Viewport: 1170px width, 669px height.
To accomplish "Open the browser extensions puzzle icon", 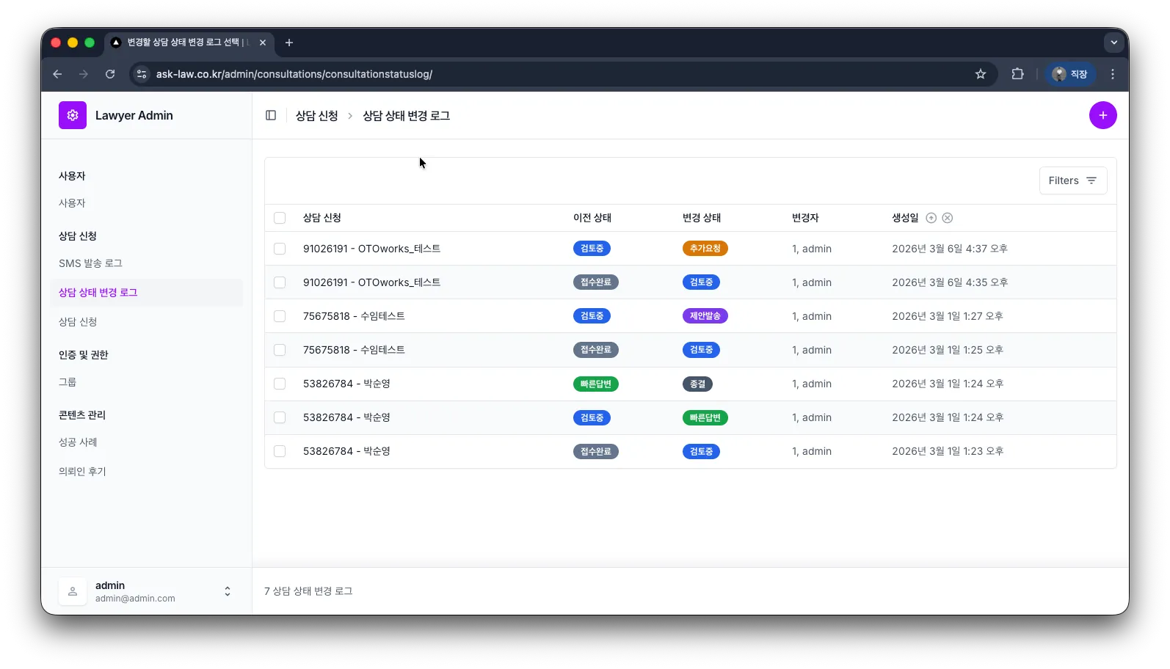I will 1017,74.
